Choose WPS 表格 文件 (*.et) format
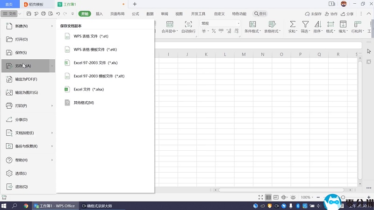Viewport: 374px width, 210px height. (x=91, y=36)
